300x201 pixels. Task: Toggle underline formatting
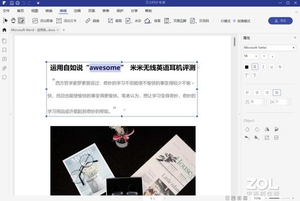271,67
